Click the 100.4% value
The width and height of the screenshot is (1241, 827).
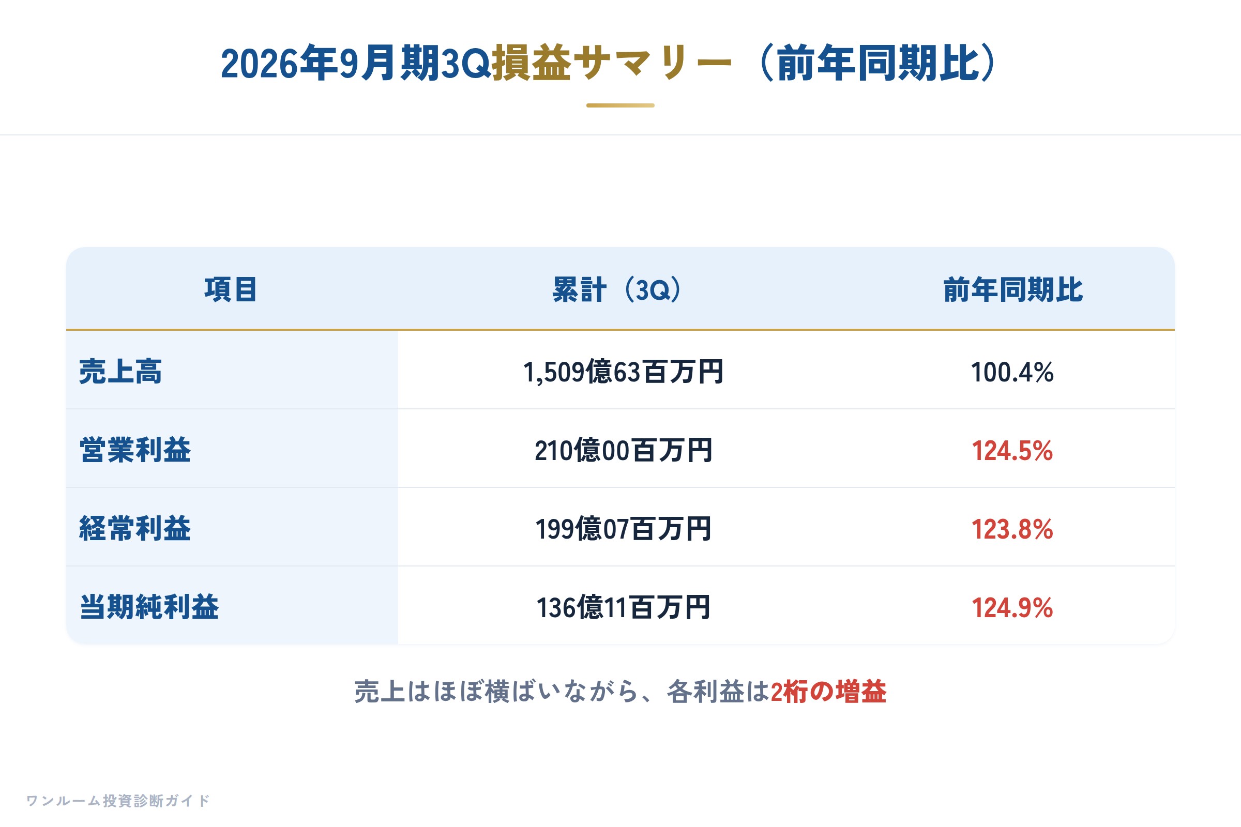pos(1012,372)
